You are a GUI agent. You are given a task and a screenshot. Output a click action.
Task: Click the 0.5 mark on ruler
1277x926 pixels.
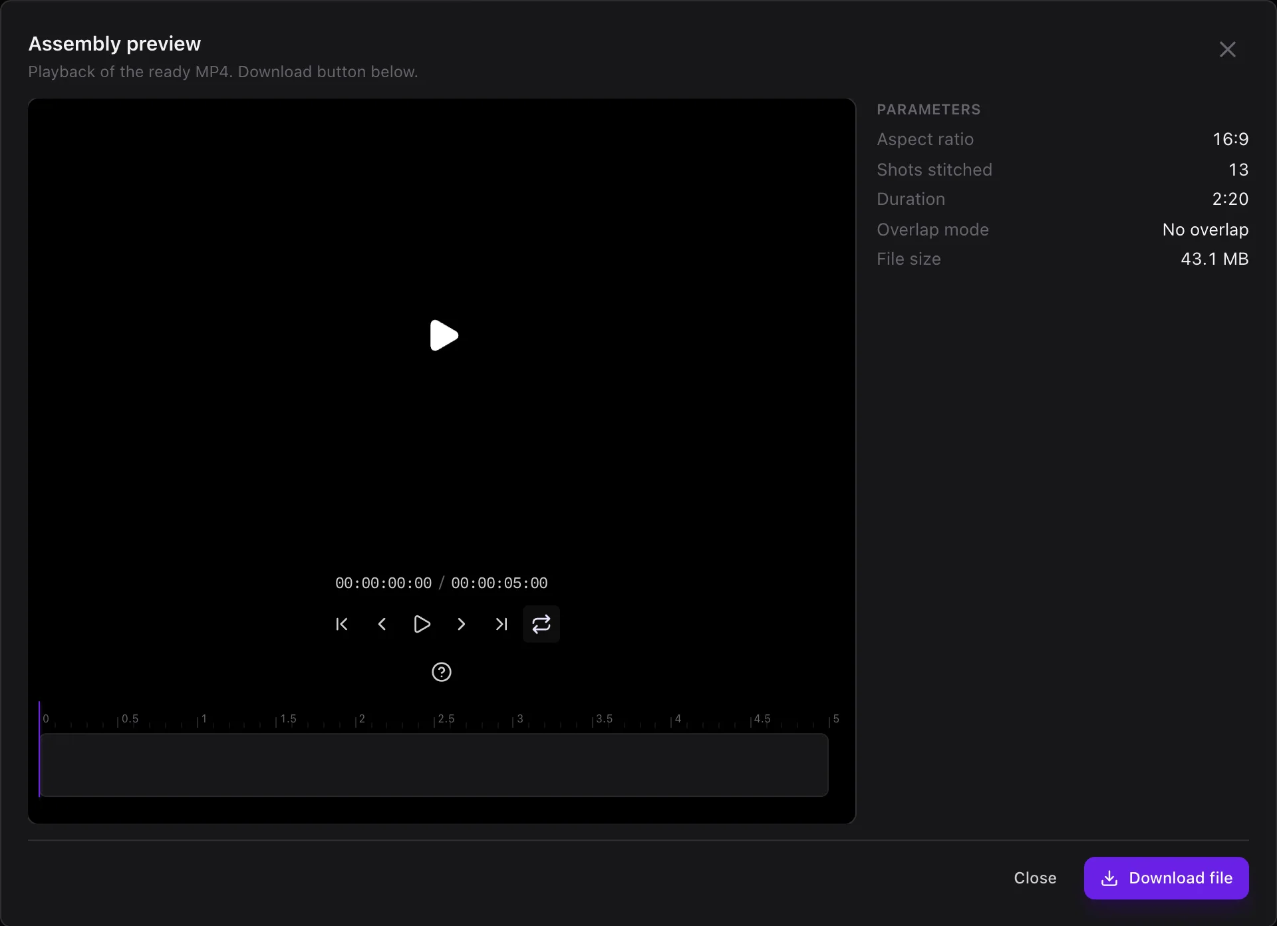coord(130,719)
